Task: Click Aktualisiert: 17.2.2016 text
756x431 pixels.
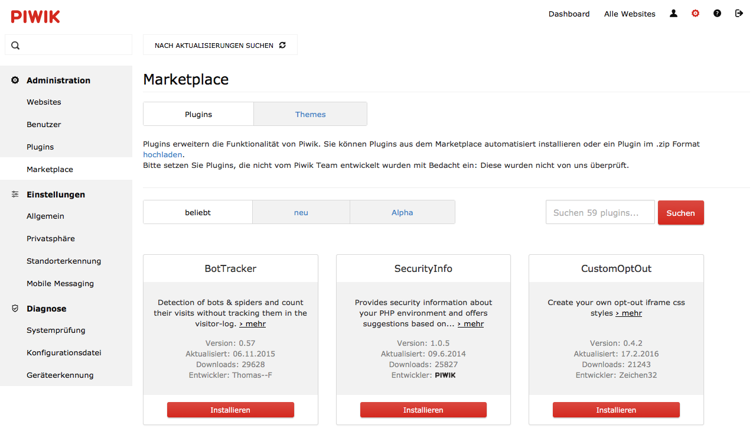Action: coord(616,354)
